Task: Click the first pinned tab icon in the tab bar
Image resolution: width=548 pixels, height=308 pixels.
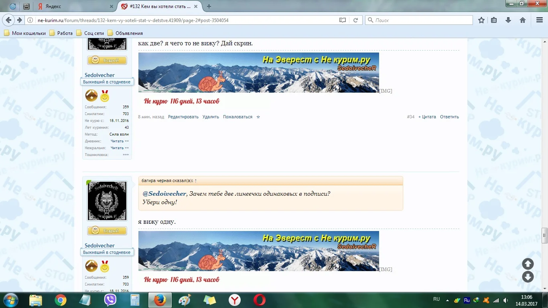Action: 13,6
